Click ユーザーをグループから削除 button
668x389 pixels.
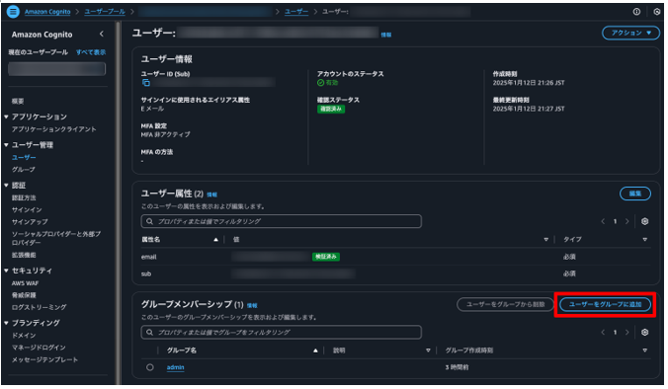(505, 304)
